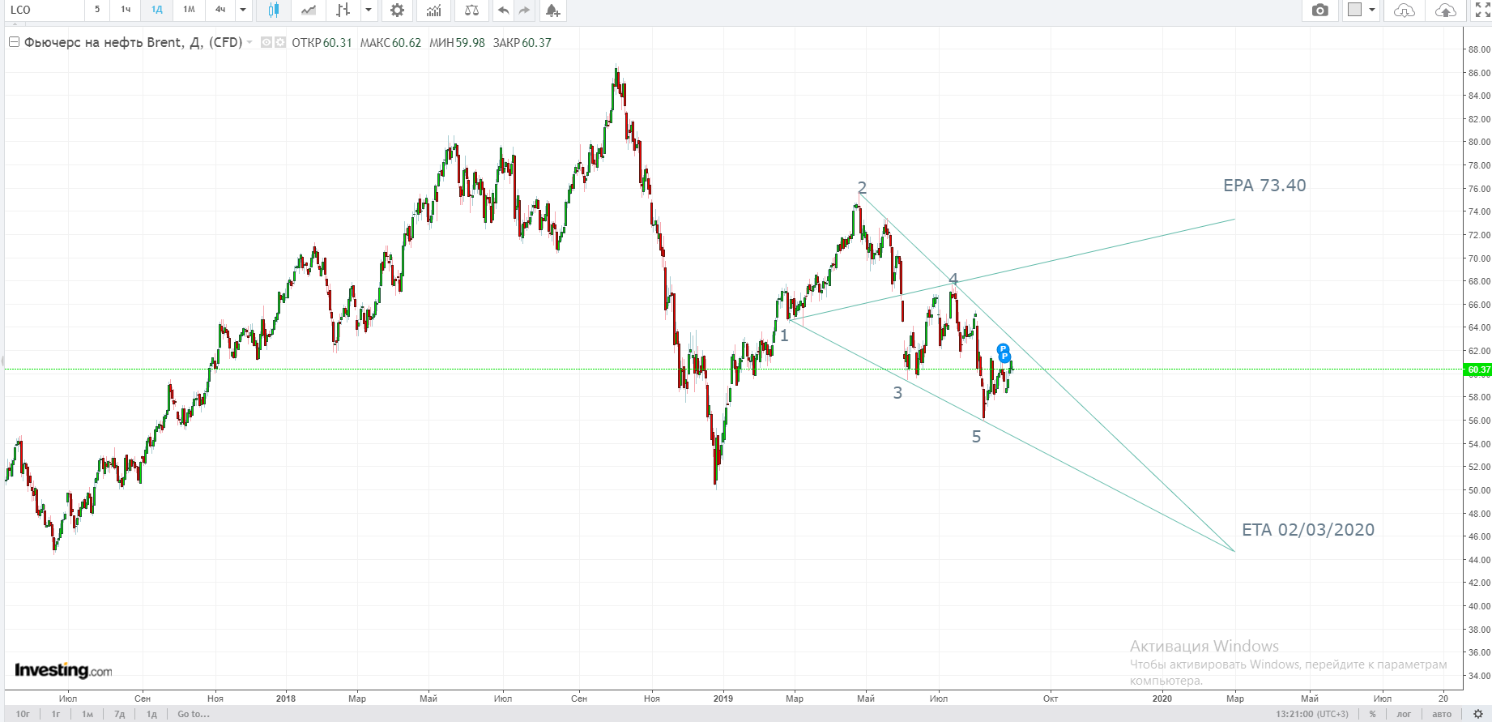Image resolution: width=1492 pixels, height=722 pixels.
Task: Toggle logarithmic scale 'лог'
Action: pos(1404,714)
